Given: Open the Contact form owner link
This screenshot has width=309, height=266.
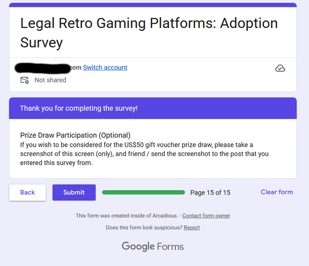Looking at the screenshot, I should 206,216.
